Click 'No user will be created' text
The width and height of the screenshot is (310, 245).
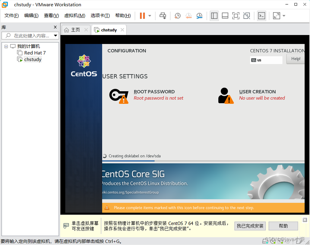coord(262,98)
